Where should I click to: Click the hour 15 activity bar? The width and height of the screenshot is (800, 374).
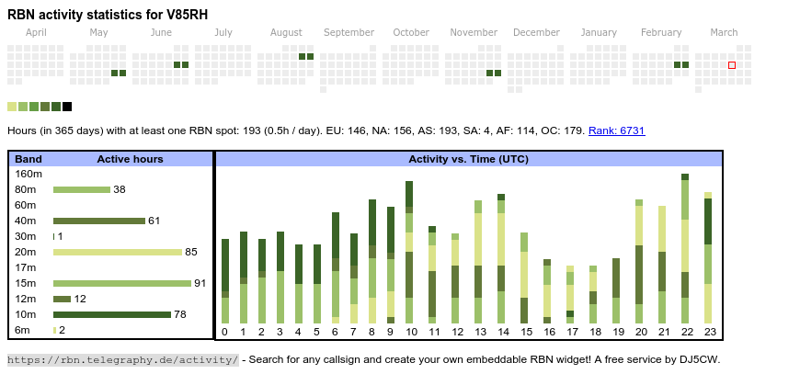(524, 277)
